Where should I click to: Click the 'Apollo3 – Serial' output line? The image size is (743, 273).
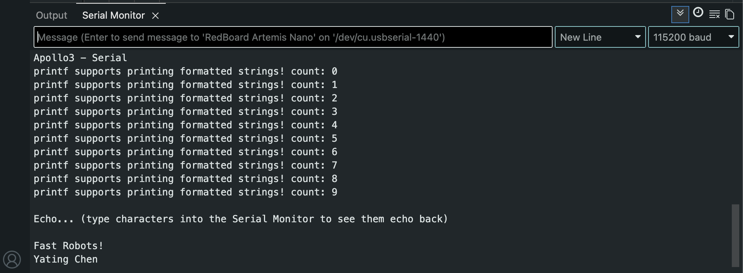[80, 58]
